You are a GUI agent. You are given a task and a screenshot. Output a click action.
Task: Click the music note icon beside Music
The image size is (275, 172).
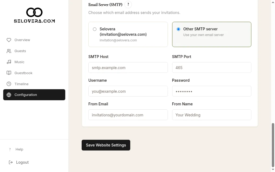[x=9, y=62]
